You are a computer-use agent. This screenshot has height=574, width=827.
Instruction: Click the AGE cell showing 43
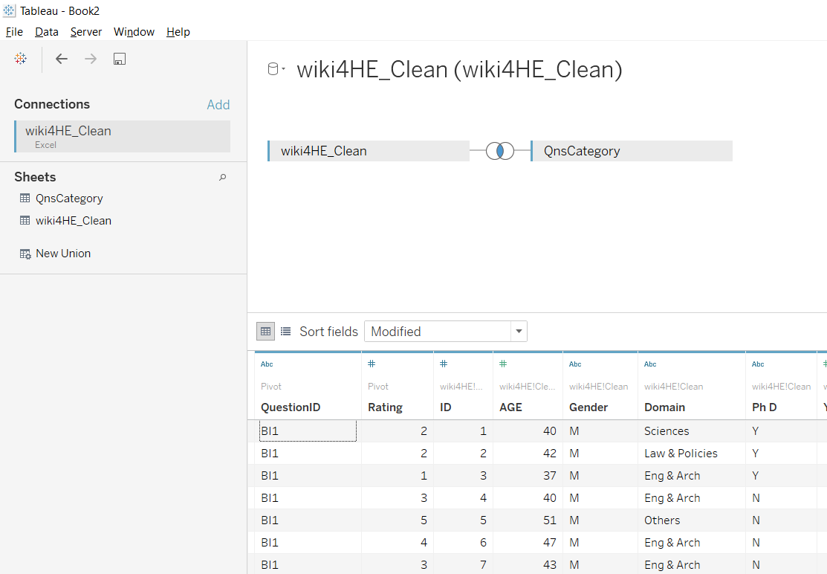550,565
